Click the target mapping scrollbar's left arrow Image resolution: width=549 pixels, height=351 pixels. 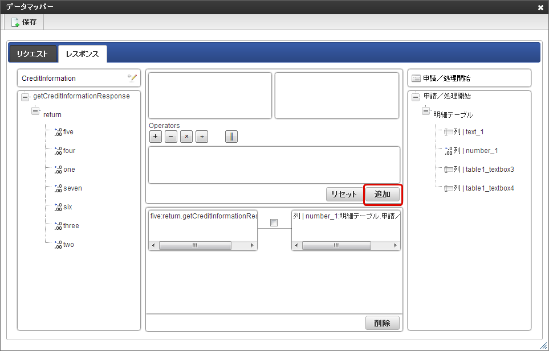[296, 246]
